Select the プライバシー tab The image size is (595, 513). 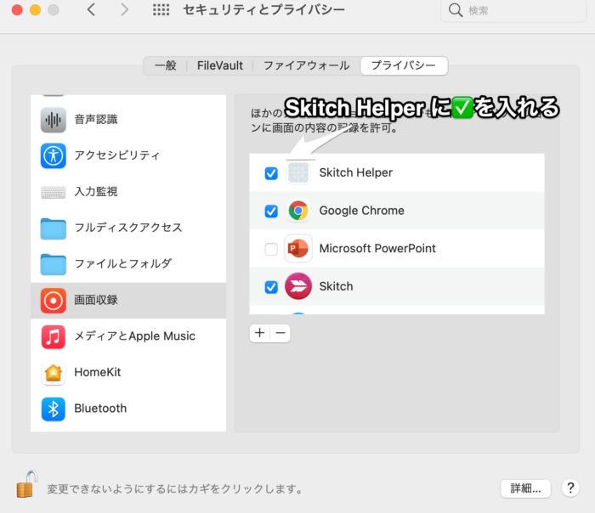[404, 65]
